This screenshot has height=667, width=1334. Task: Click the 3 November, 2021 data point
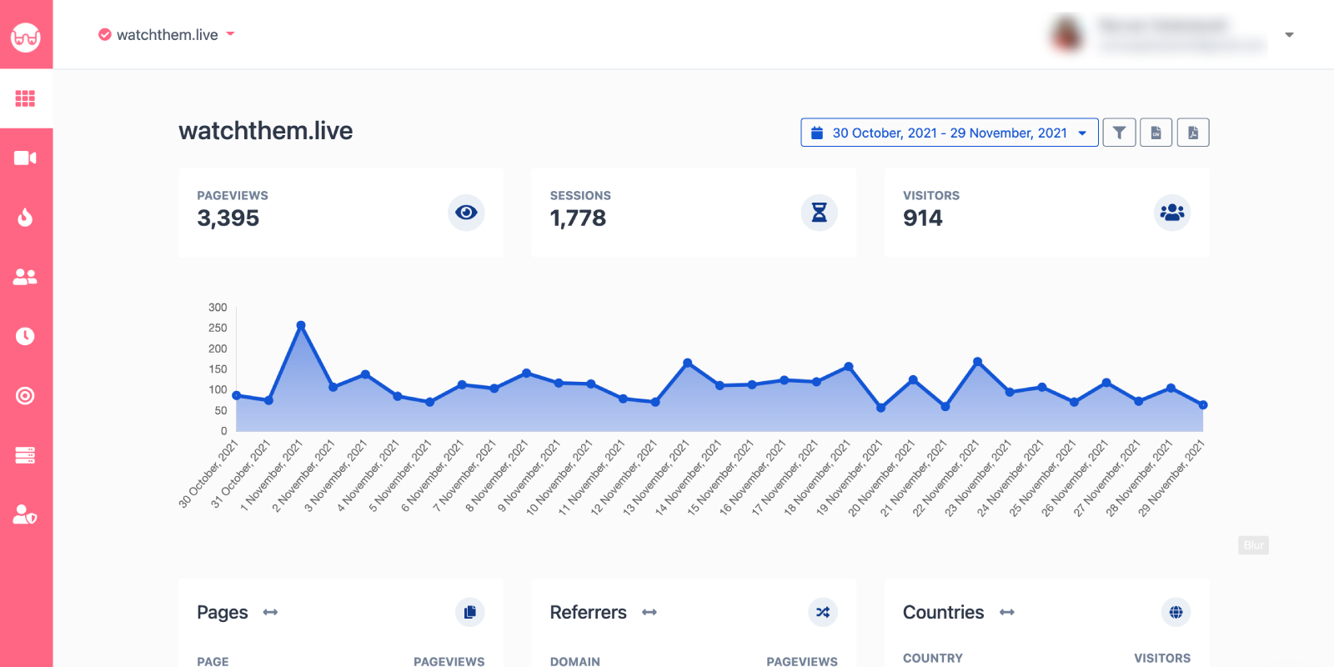[365, 374]
